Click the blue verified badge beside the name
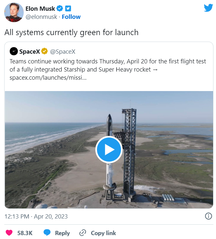216x239 pixels. [x=60, y=8]
